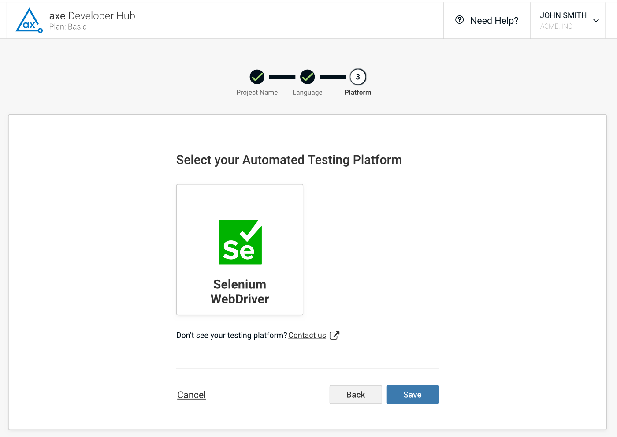Screen dimensions: 617x437
Task: Open the JOHN SMITH account dropdown
Action: coord(567,20)
